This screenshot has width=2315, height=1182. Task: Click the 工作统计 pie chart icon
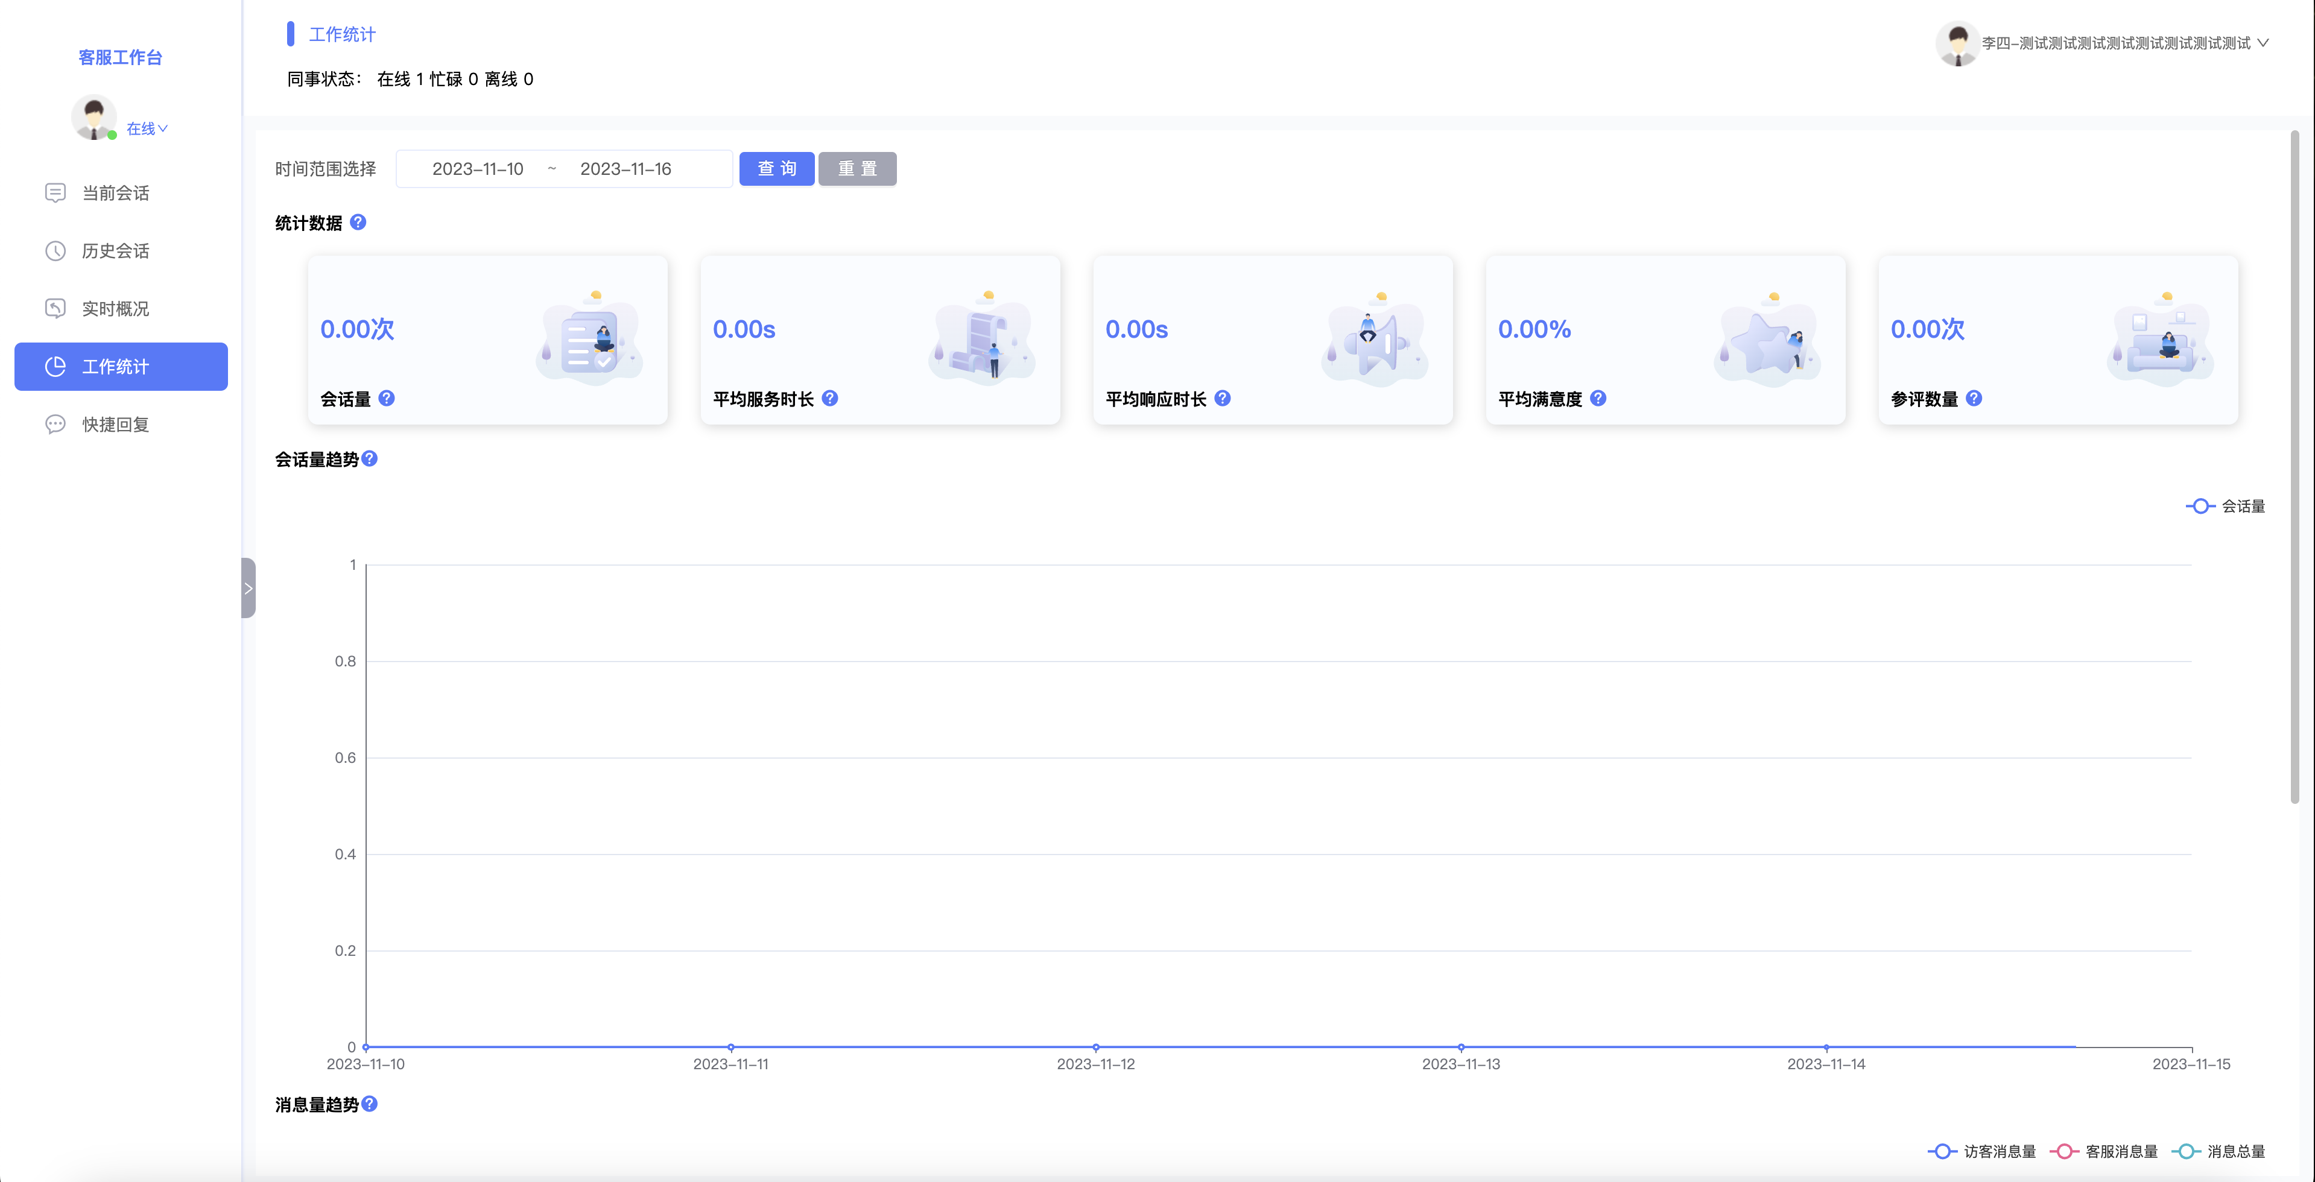coord(55,367)
